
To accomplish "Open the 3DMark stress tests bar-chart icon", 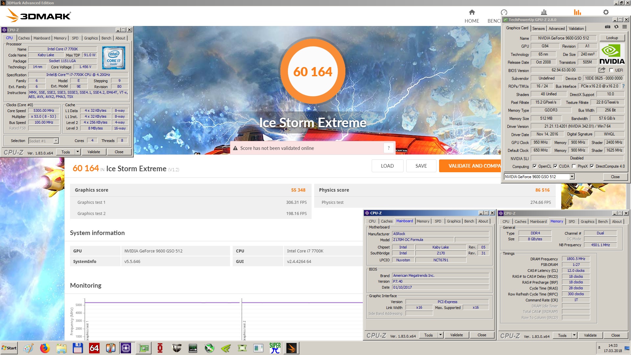I will pyautogui.click(x=544, y=12).
